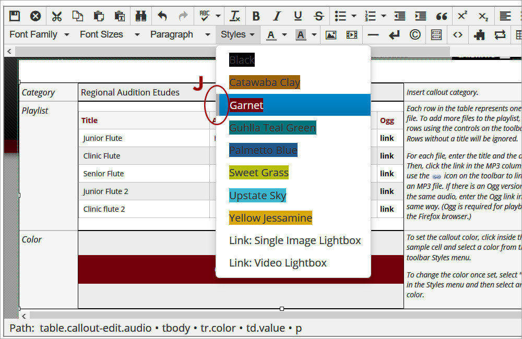This screenshot has height=339, width=522.
Task: Open the source code view icon
Action: click(458, 34)
